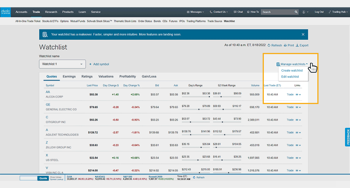The height and width of the screenshot is (188, 350).
Task: Click Log Out
Action: (319, 12)
